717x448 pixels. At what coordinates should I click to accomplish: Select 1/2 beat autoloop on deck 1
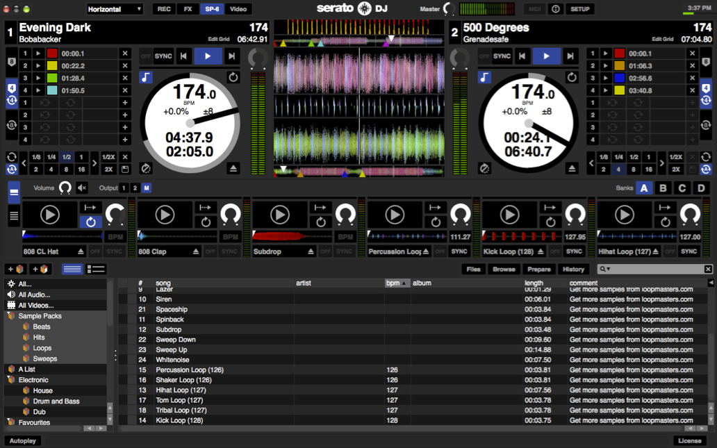click(x=66, y=157)
